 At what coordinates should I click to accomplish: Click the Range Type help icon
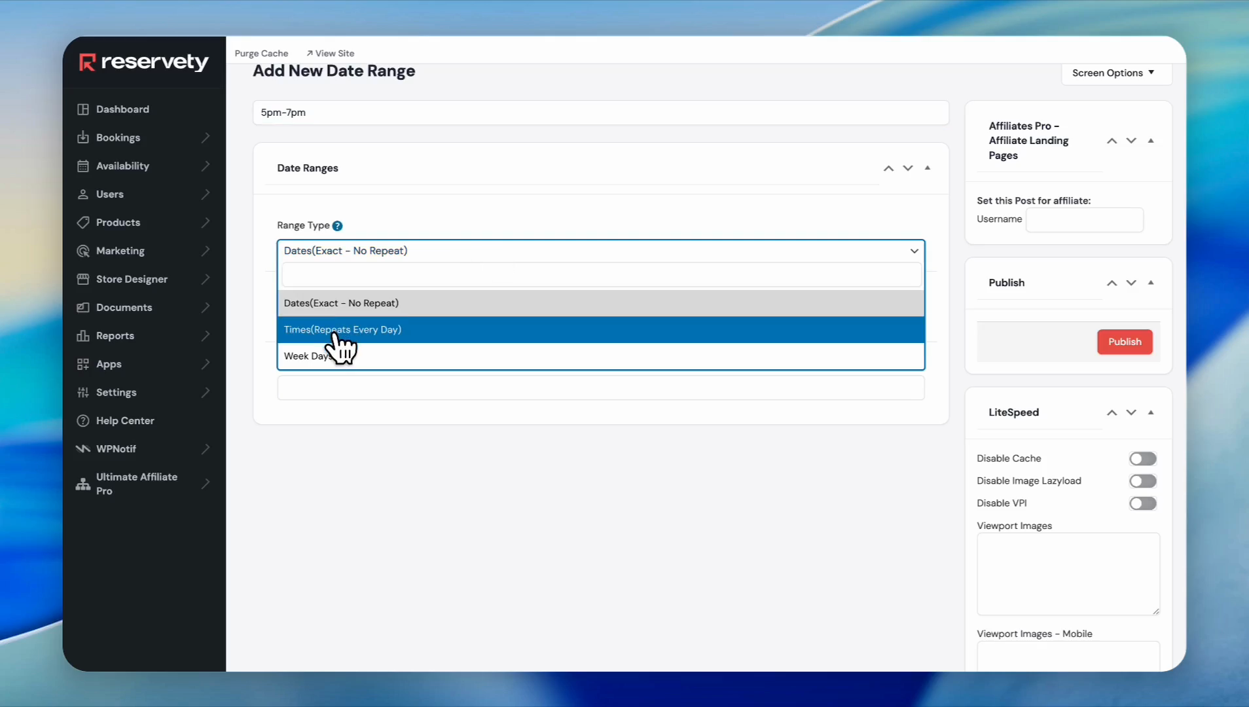(337, 226)
